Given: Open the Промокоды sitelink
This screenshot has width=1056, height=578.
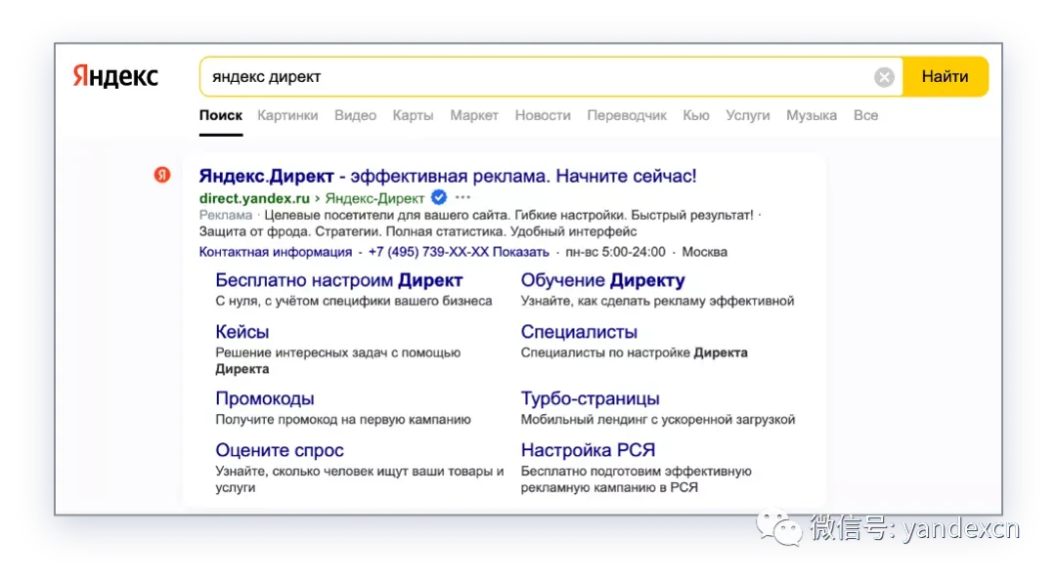Looking at the screenshot, I should [x=264, y=398].
